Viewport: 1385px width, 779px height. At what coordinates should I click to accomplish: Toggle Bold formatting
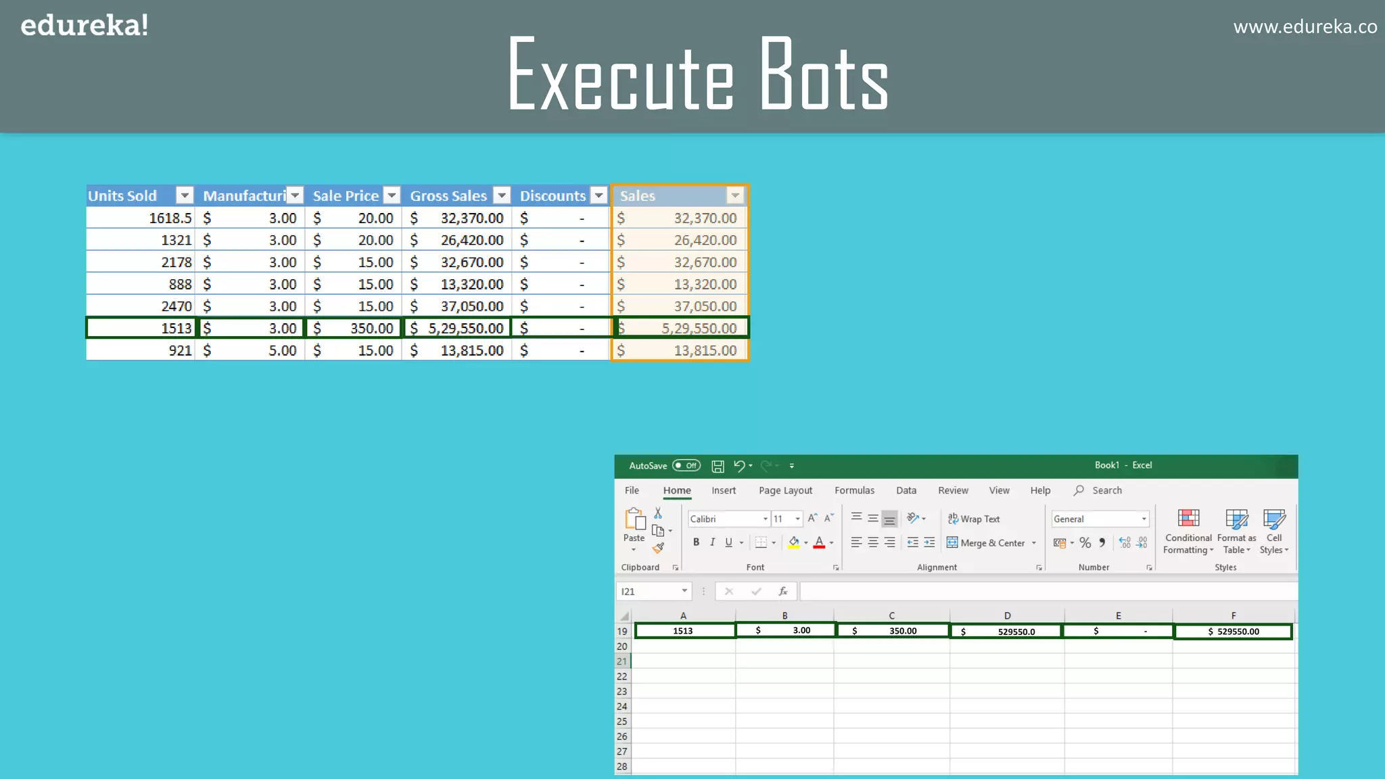pyautogui.click(x=696, y=542)
